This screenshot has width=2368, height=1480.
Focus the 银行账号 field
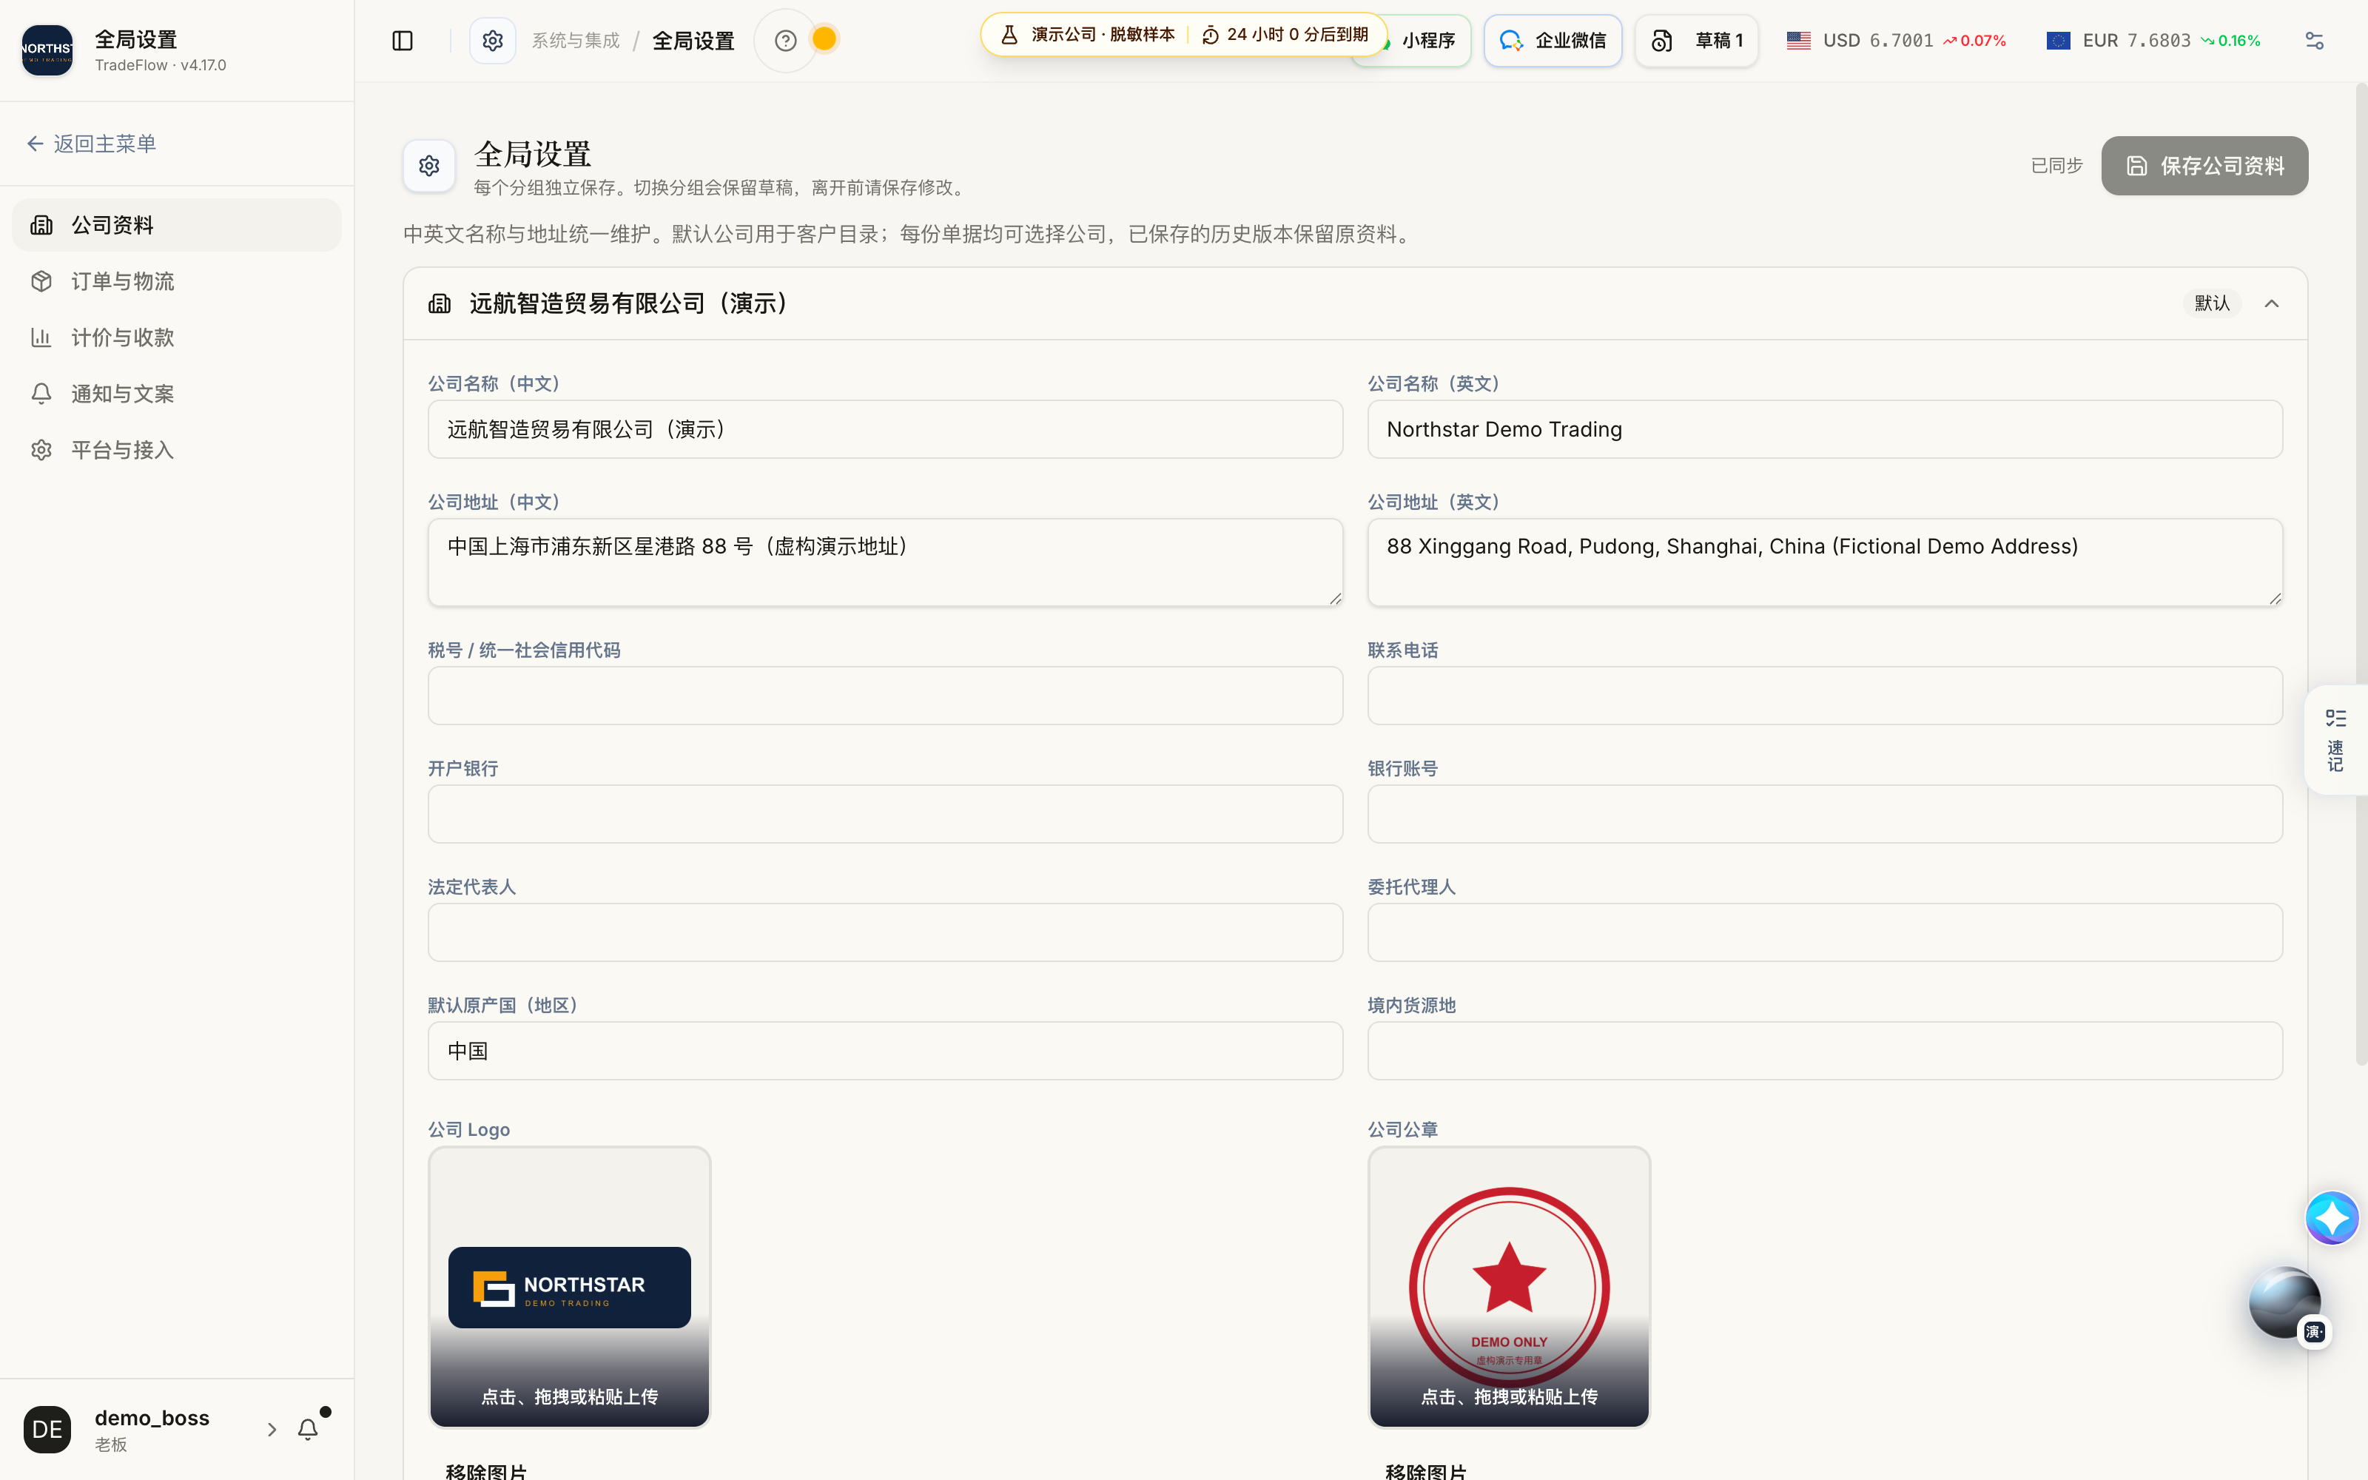pos(1825,813)
